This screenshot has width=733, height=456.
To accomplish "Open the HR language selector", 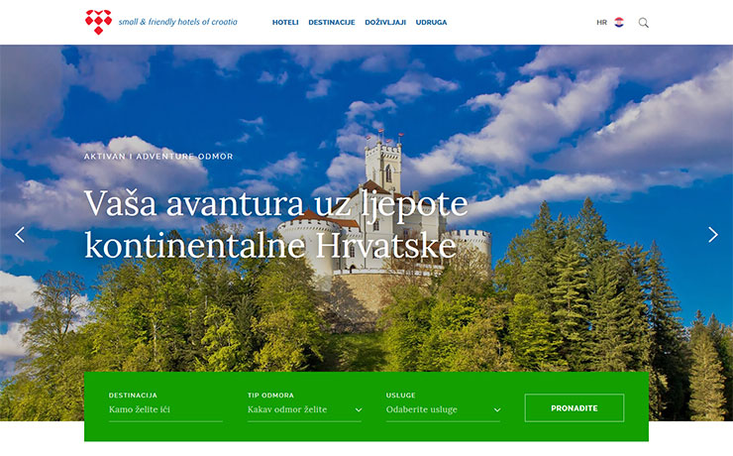I will [601, 22].
